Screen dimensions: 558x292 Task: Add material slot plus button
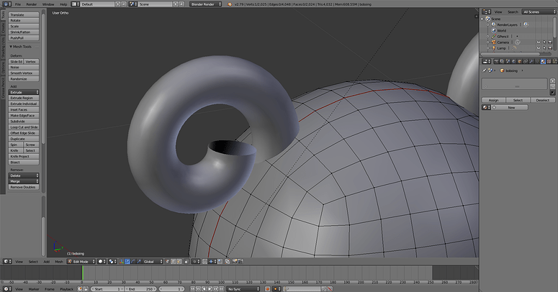pos(552,81)
